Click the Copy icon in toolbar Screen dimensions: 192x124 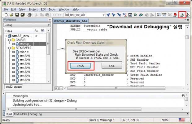[41, 15]
